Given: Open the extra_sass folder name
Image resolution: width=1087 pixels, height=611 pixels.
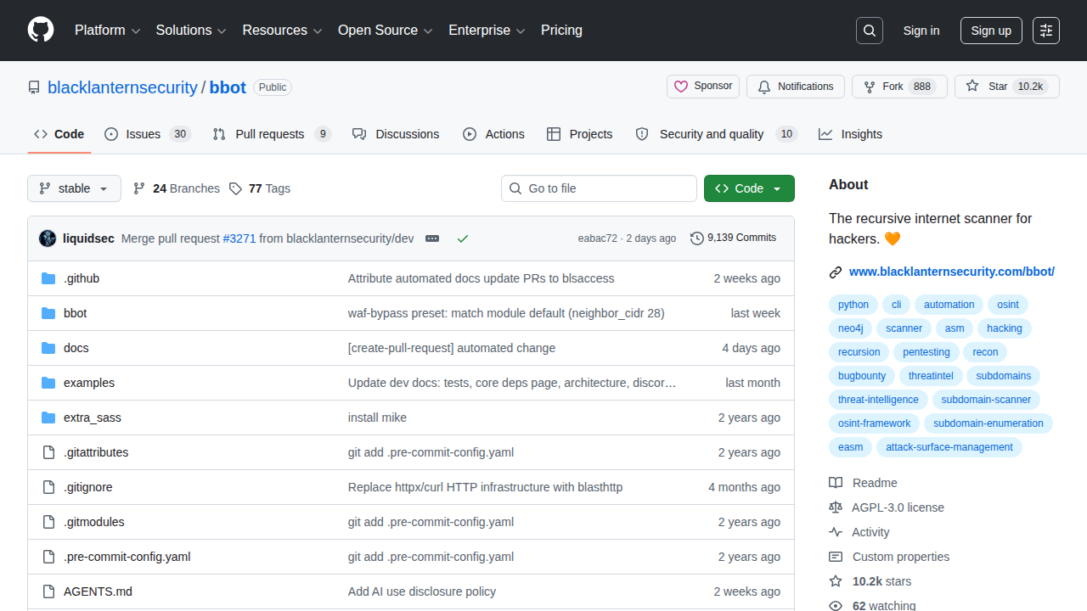Looking at the screenshot, I should 93,418.
